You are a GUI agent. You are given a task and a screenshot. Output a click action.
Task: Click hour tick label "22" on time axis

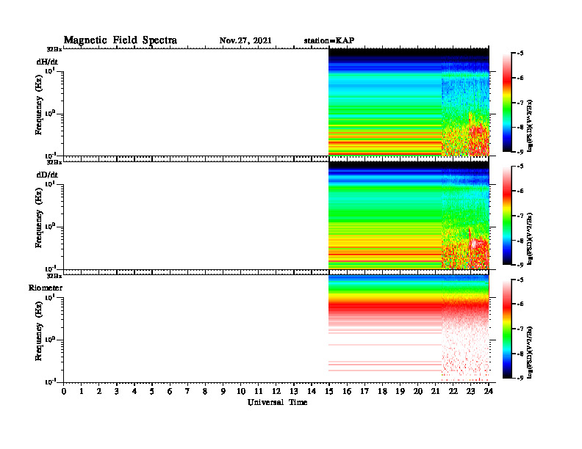pyautogui.click(x=453, y=392)
